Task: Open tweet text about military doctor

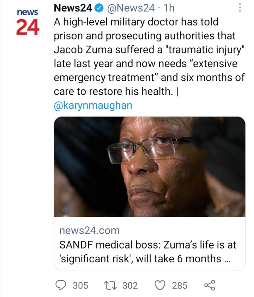Action: [149, 57]
